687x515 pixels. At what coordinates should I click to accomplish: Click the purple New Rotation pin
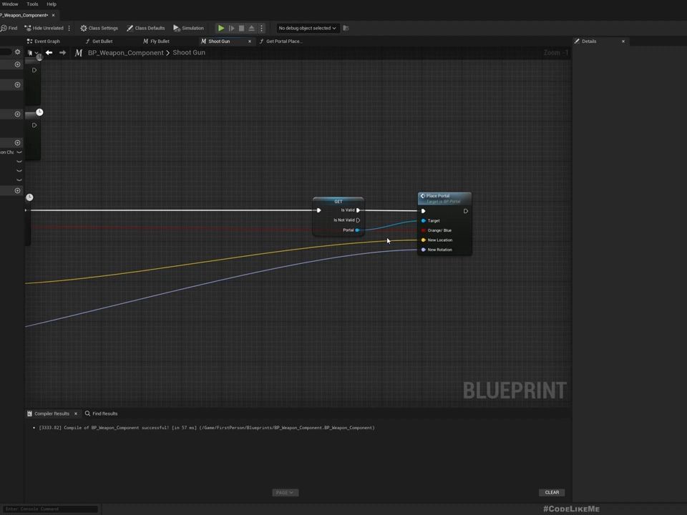click(423, 250)
